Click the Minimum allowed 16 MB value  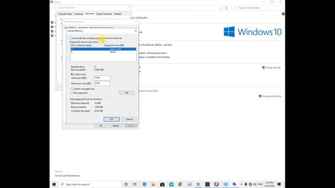pyautogui.click(x=97, y=103)
